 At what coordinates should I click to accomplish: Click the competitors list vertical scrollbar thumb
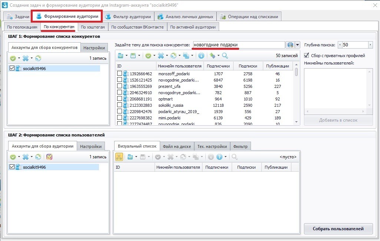(296, 72)
